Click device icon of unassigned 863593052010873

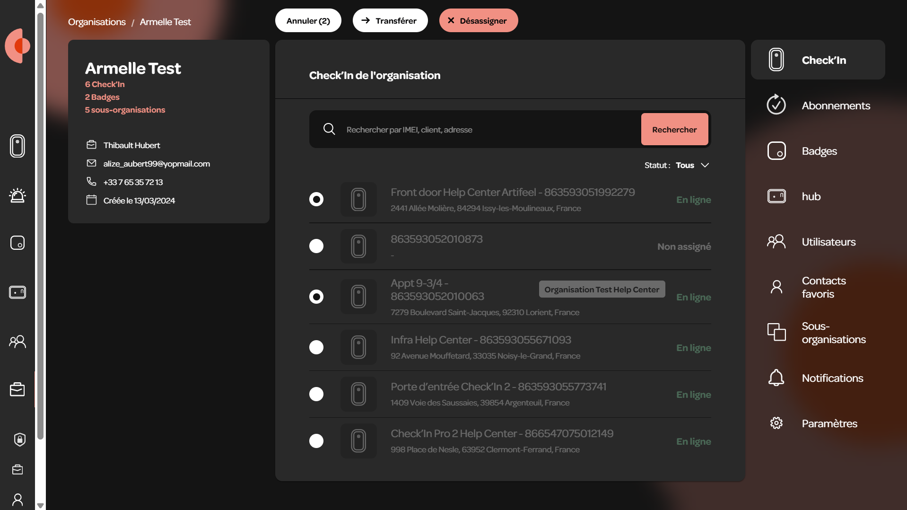click(x=358, y=246)
